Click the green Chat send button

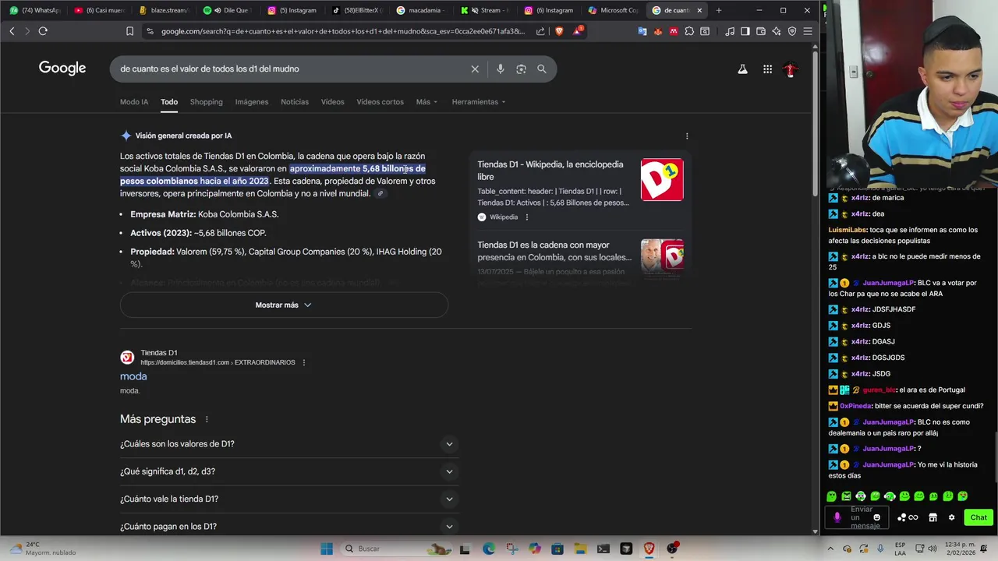(978, 517)
